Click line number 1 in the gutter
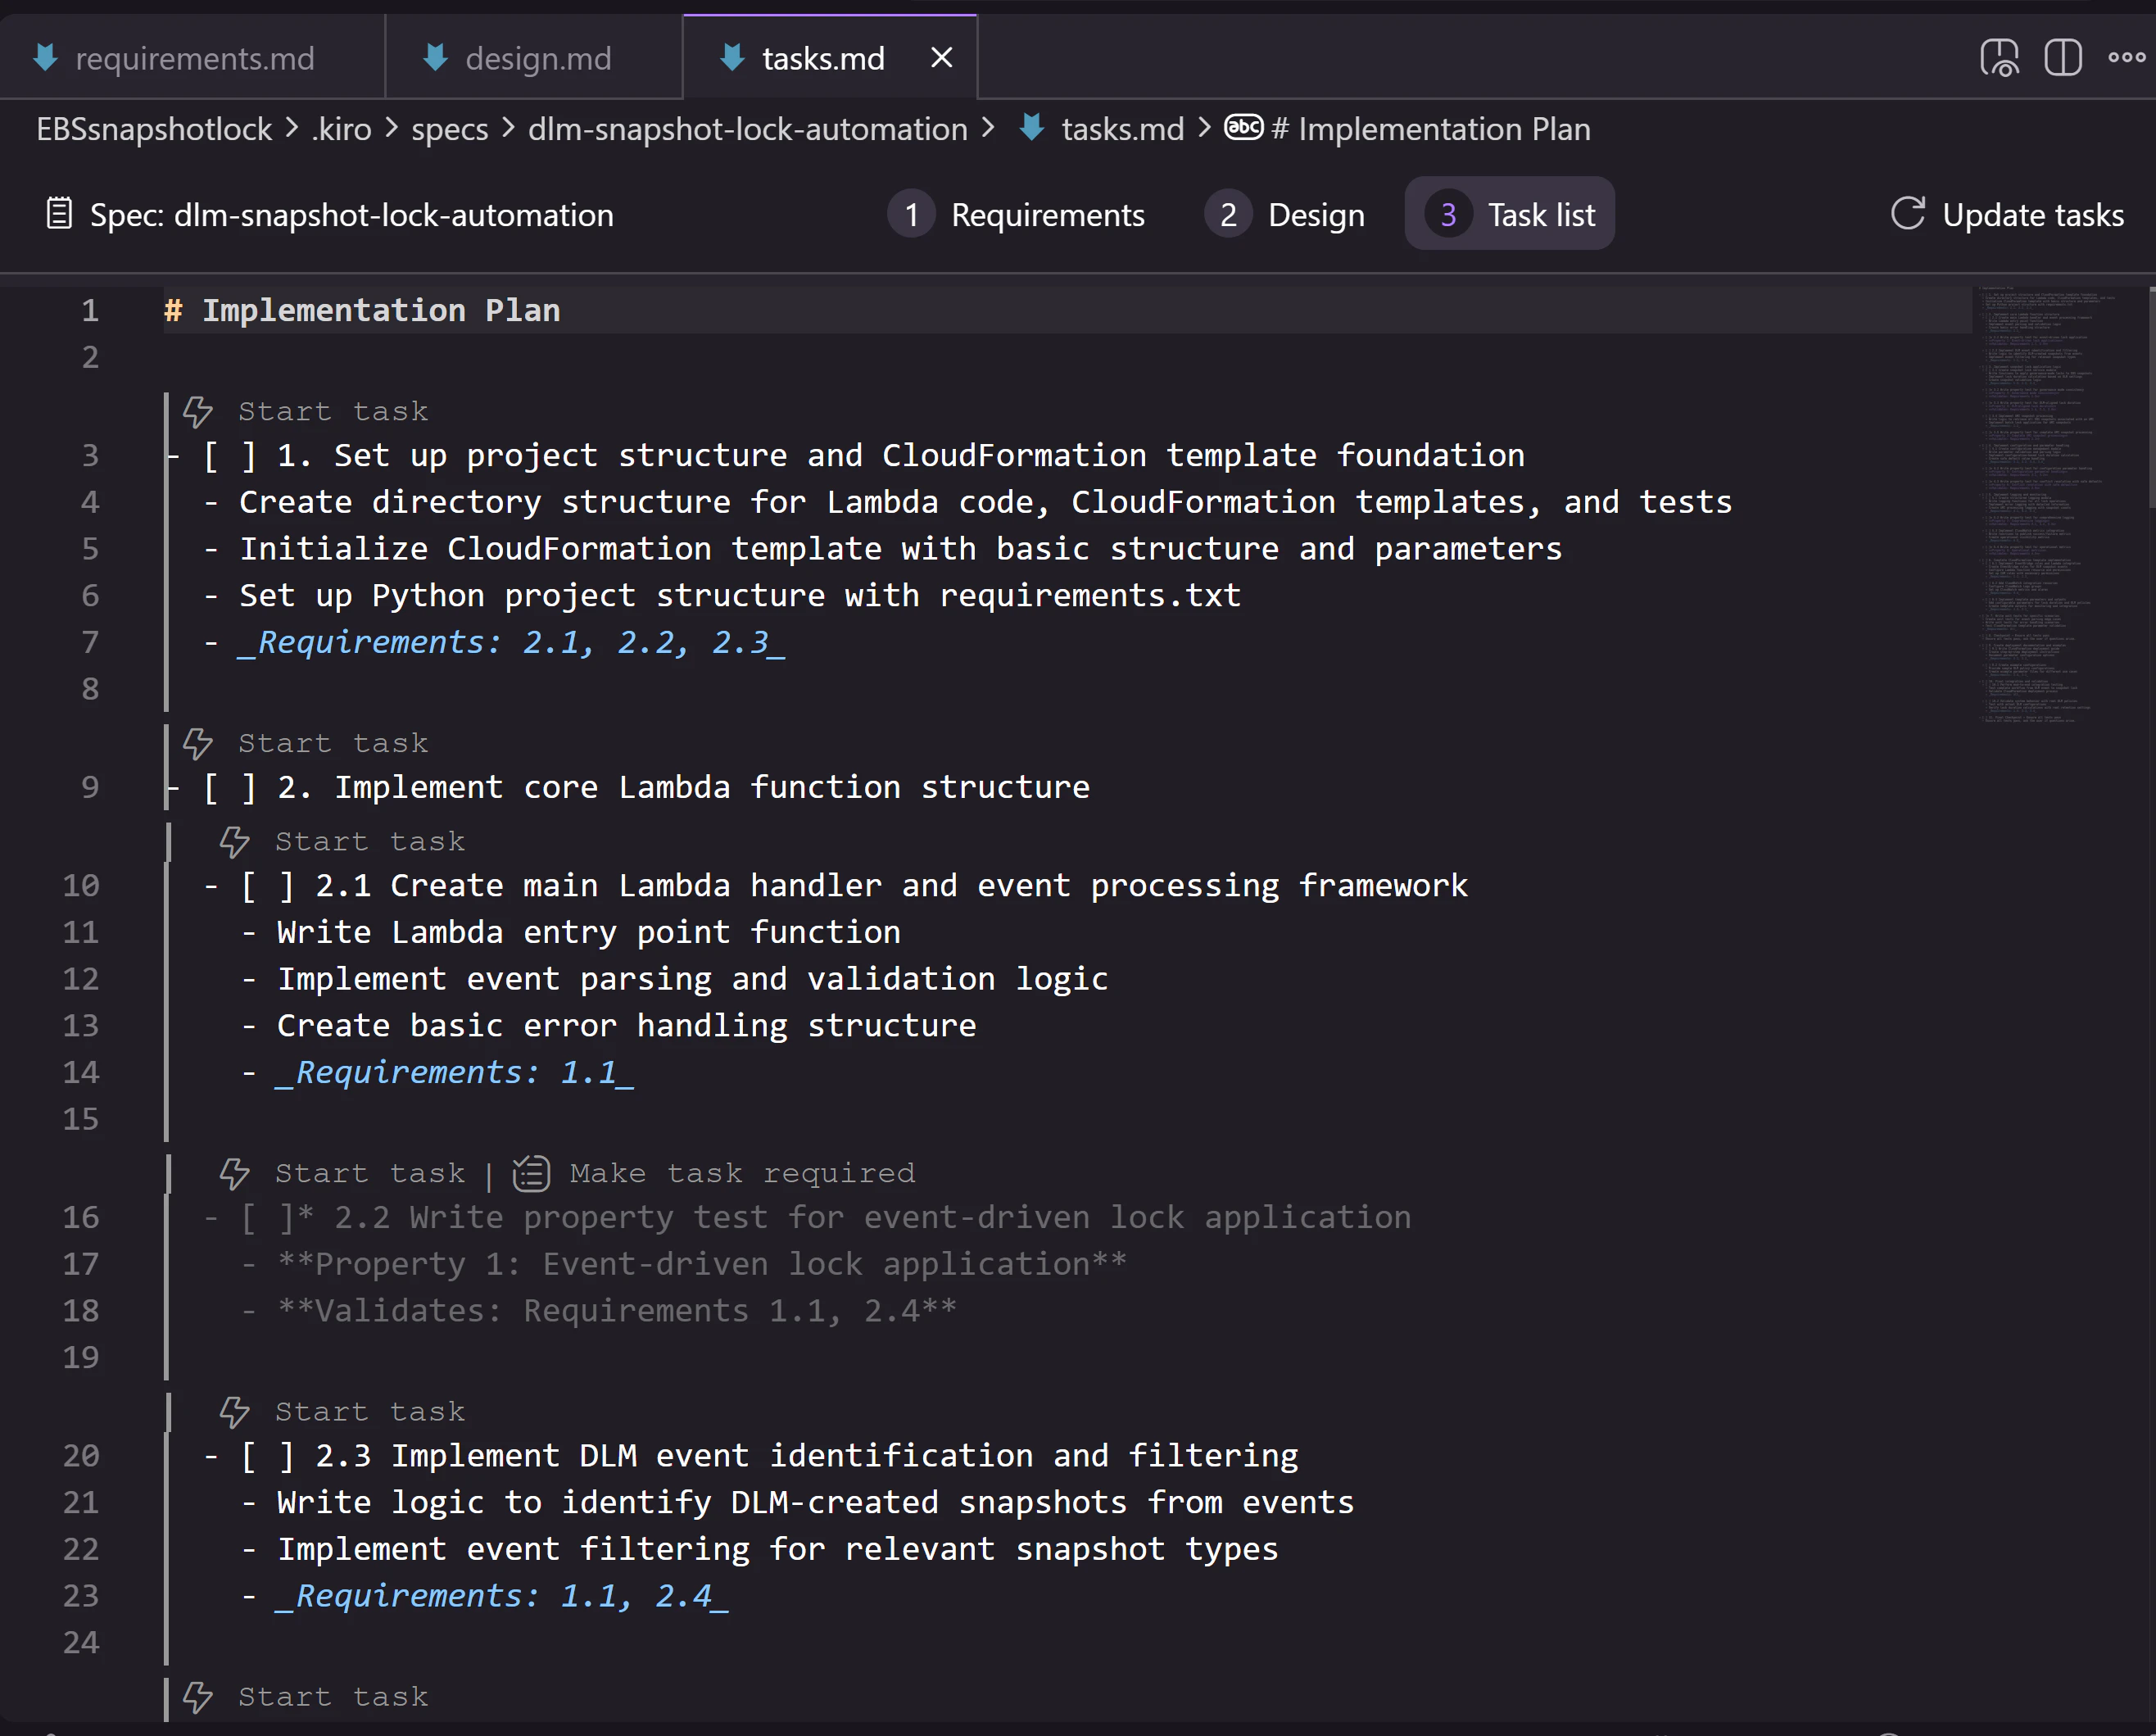The image size is (2156, 1736). click(x=90, y=310)
